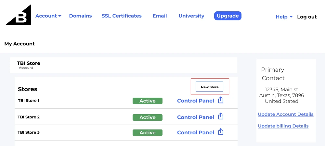325x146 pixels.
Task: Click share icon for TBI Store 1
Action: pos(221,100)
